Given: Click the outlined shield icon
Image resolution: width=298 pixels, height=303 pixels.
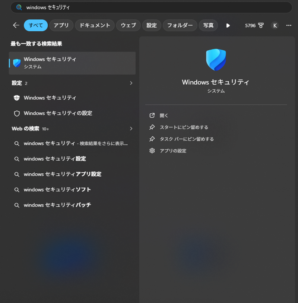Looking at the screenshot, I should [17, 113].
